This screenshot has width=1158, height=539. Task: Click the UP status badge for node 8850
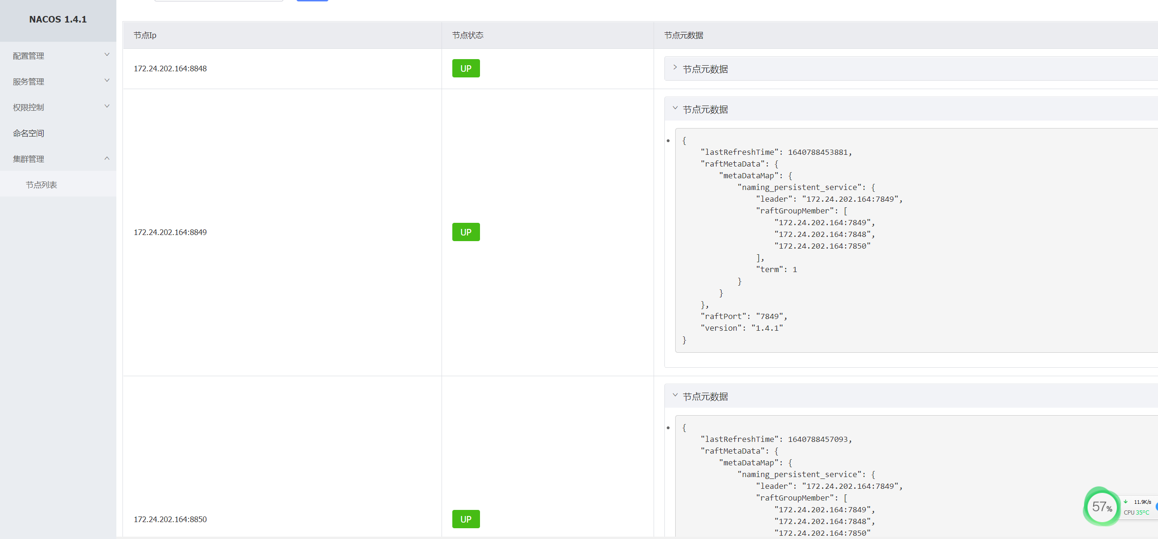click(465, 519)
